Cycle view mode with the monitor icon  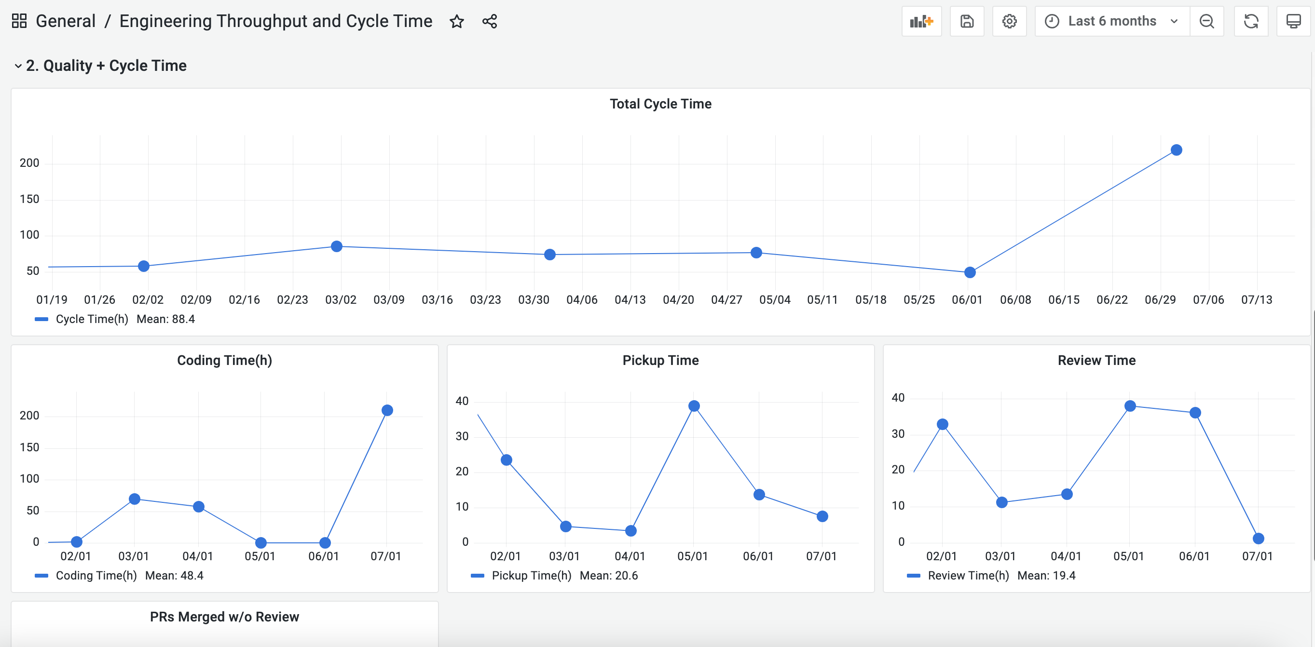click(1293, 21)
